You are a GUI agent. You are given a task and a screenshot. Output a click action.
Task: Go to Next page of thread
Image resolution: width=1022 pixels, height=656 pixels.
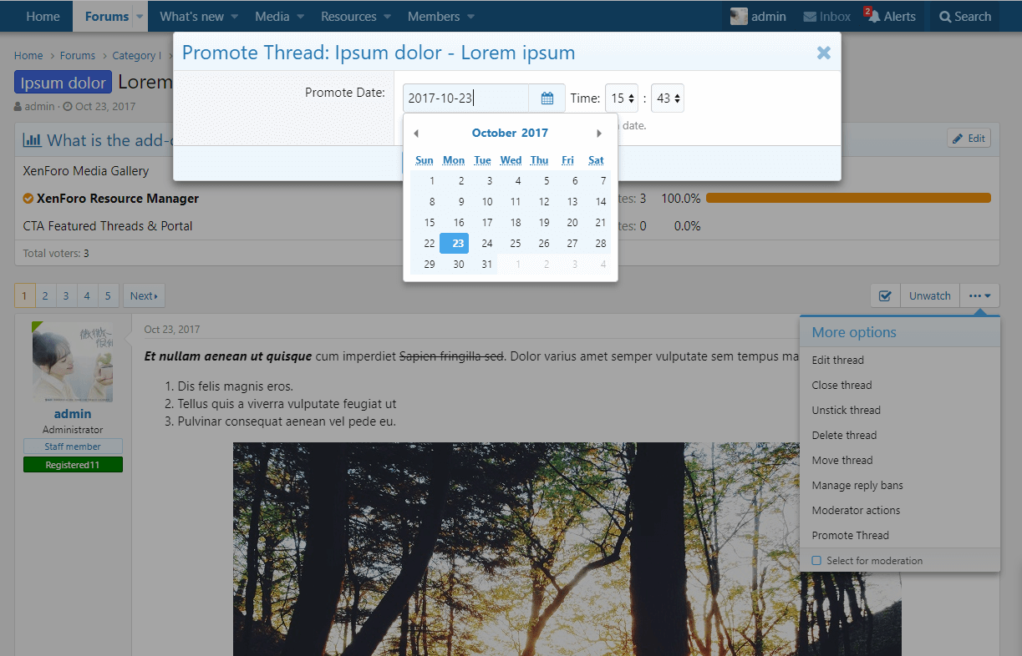pyautogui.click(x=144, y=295)
